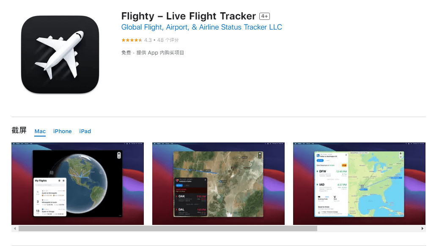Switch to the iPad screenshots tab
The image size is (431, 246).
[85, 131]
